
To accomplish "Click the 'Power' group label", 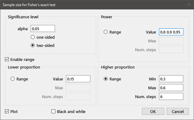I will click(106, 17).
